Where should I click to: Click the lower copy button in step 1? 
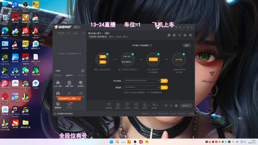click(103, 62)
